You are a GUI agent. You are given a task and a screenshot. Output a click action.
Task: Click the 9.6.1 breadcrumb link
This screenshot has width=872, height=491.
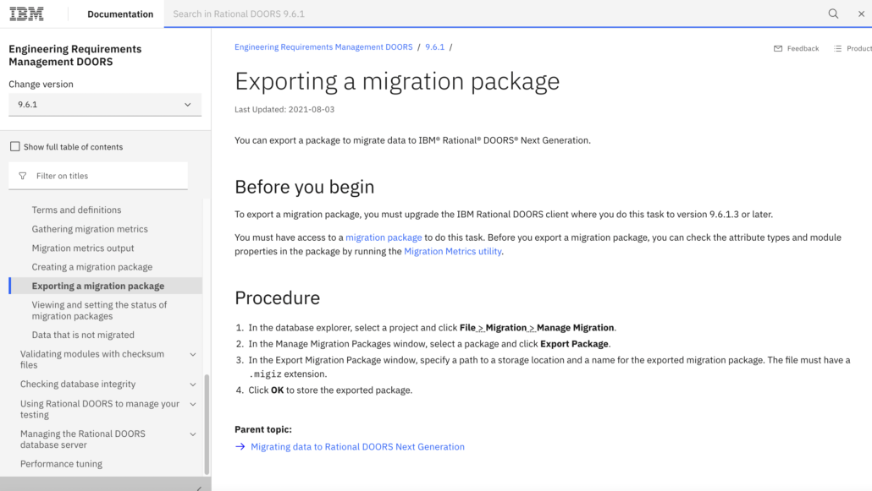434,47
